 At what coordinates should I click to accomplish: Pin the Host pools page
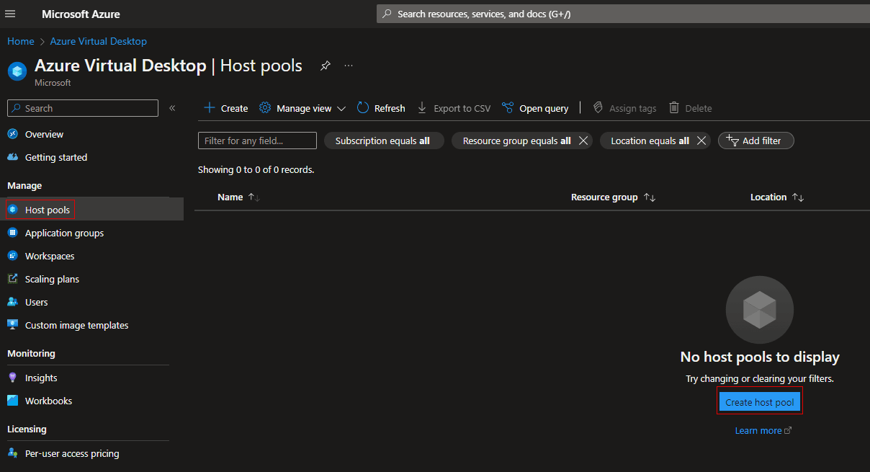[x=326, y=66]
